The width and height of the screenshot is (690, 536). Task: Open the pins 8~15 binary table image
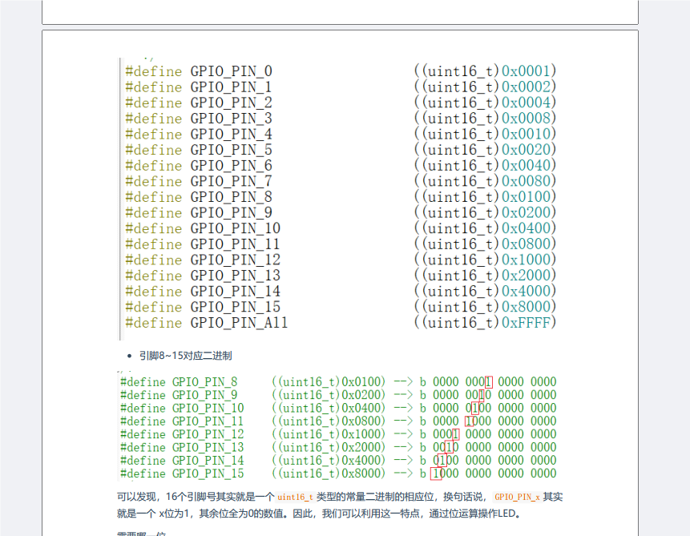point(338,426)
